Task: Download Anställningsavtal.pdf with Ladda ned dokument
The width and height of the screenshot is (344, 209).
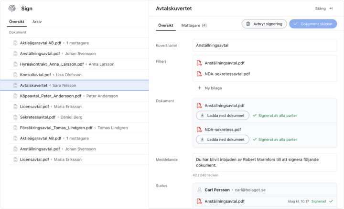Action: click(223, 115)
